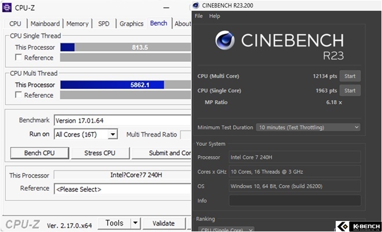Enable Reference checkbox under CPU Single Thread
This screenshot has width=382, height=232.
click(19, 57)
